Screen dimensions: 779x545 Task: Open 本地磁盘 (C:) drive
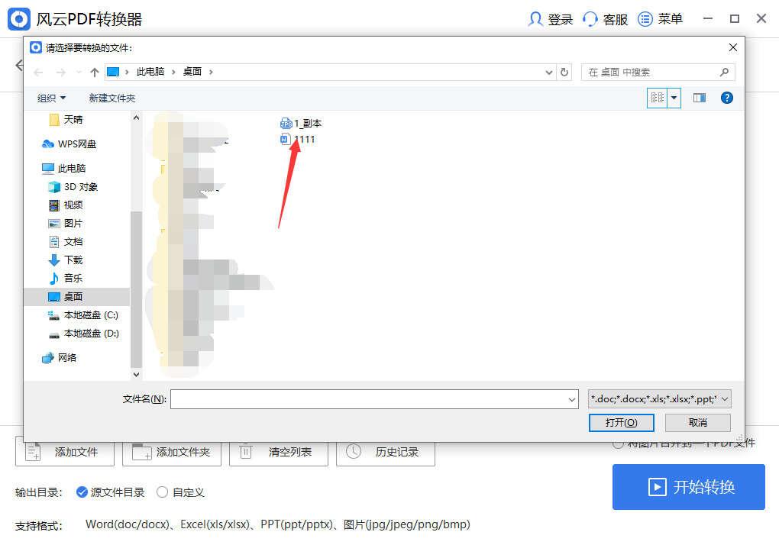point(83,315)
